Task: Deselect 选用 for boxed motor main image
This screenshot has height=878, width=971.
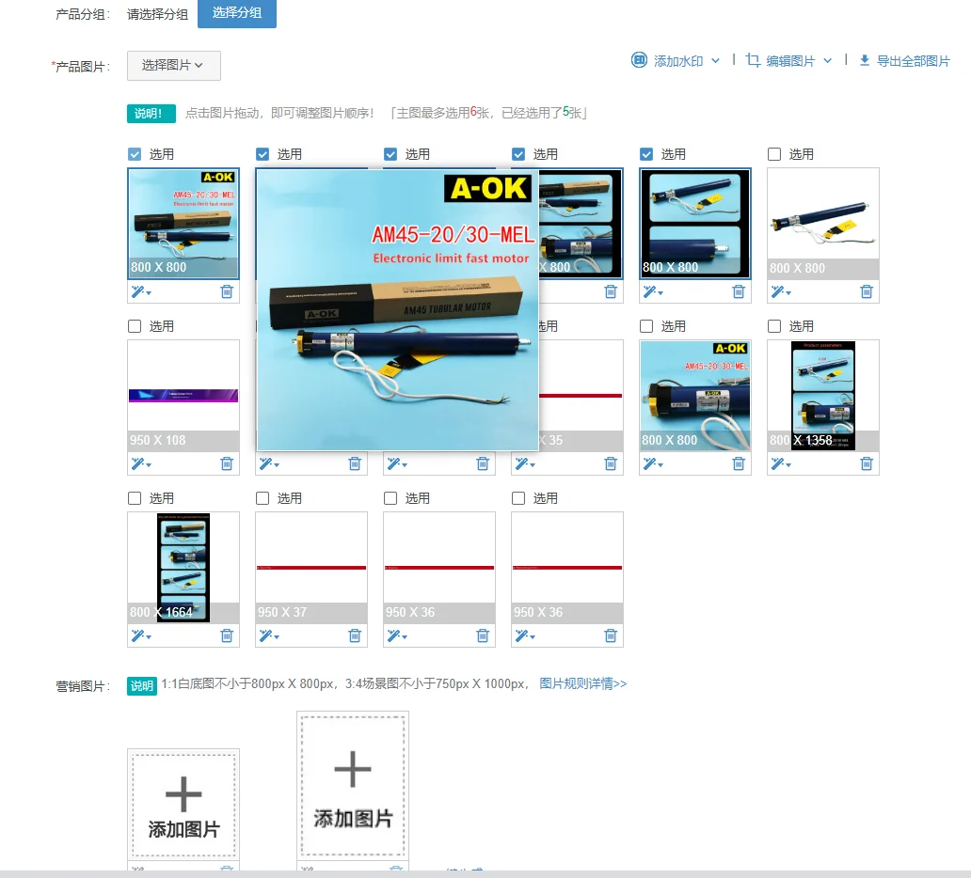Action: 135,154
